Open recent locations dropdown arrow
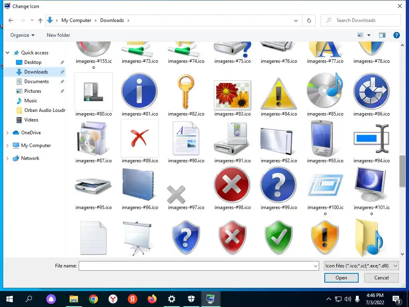Image resolution: width=409 pixels, height=307 pixels. point(32,20)
